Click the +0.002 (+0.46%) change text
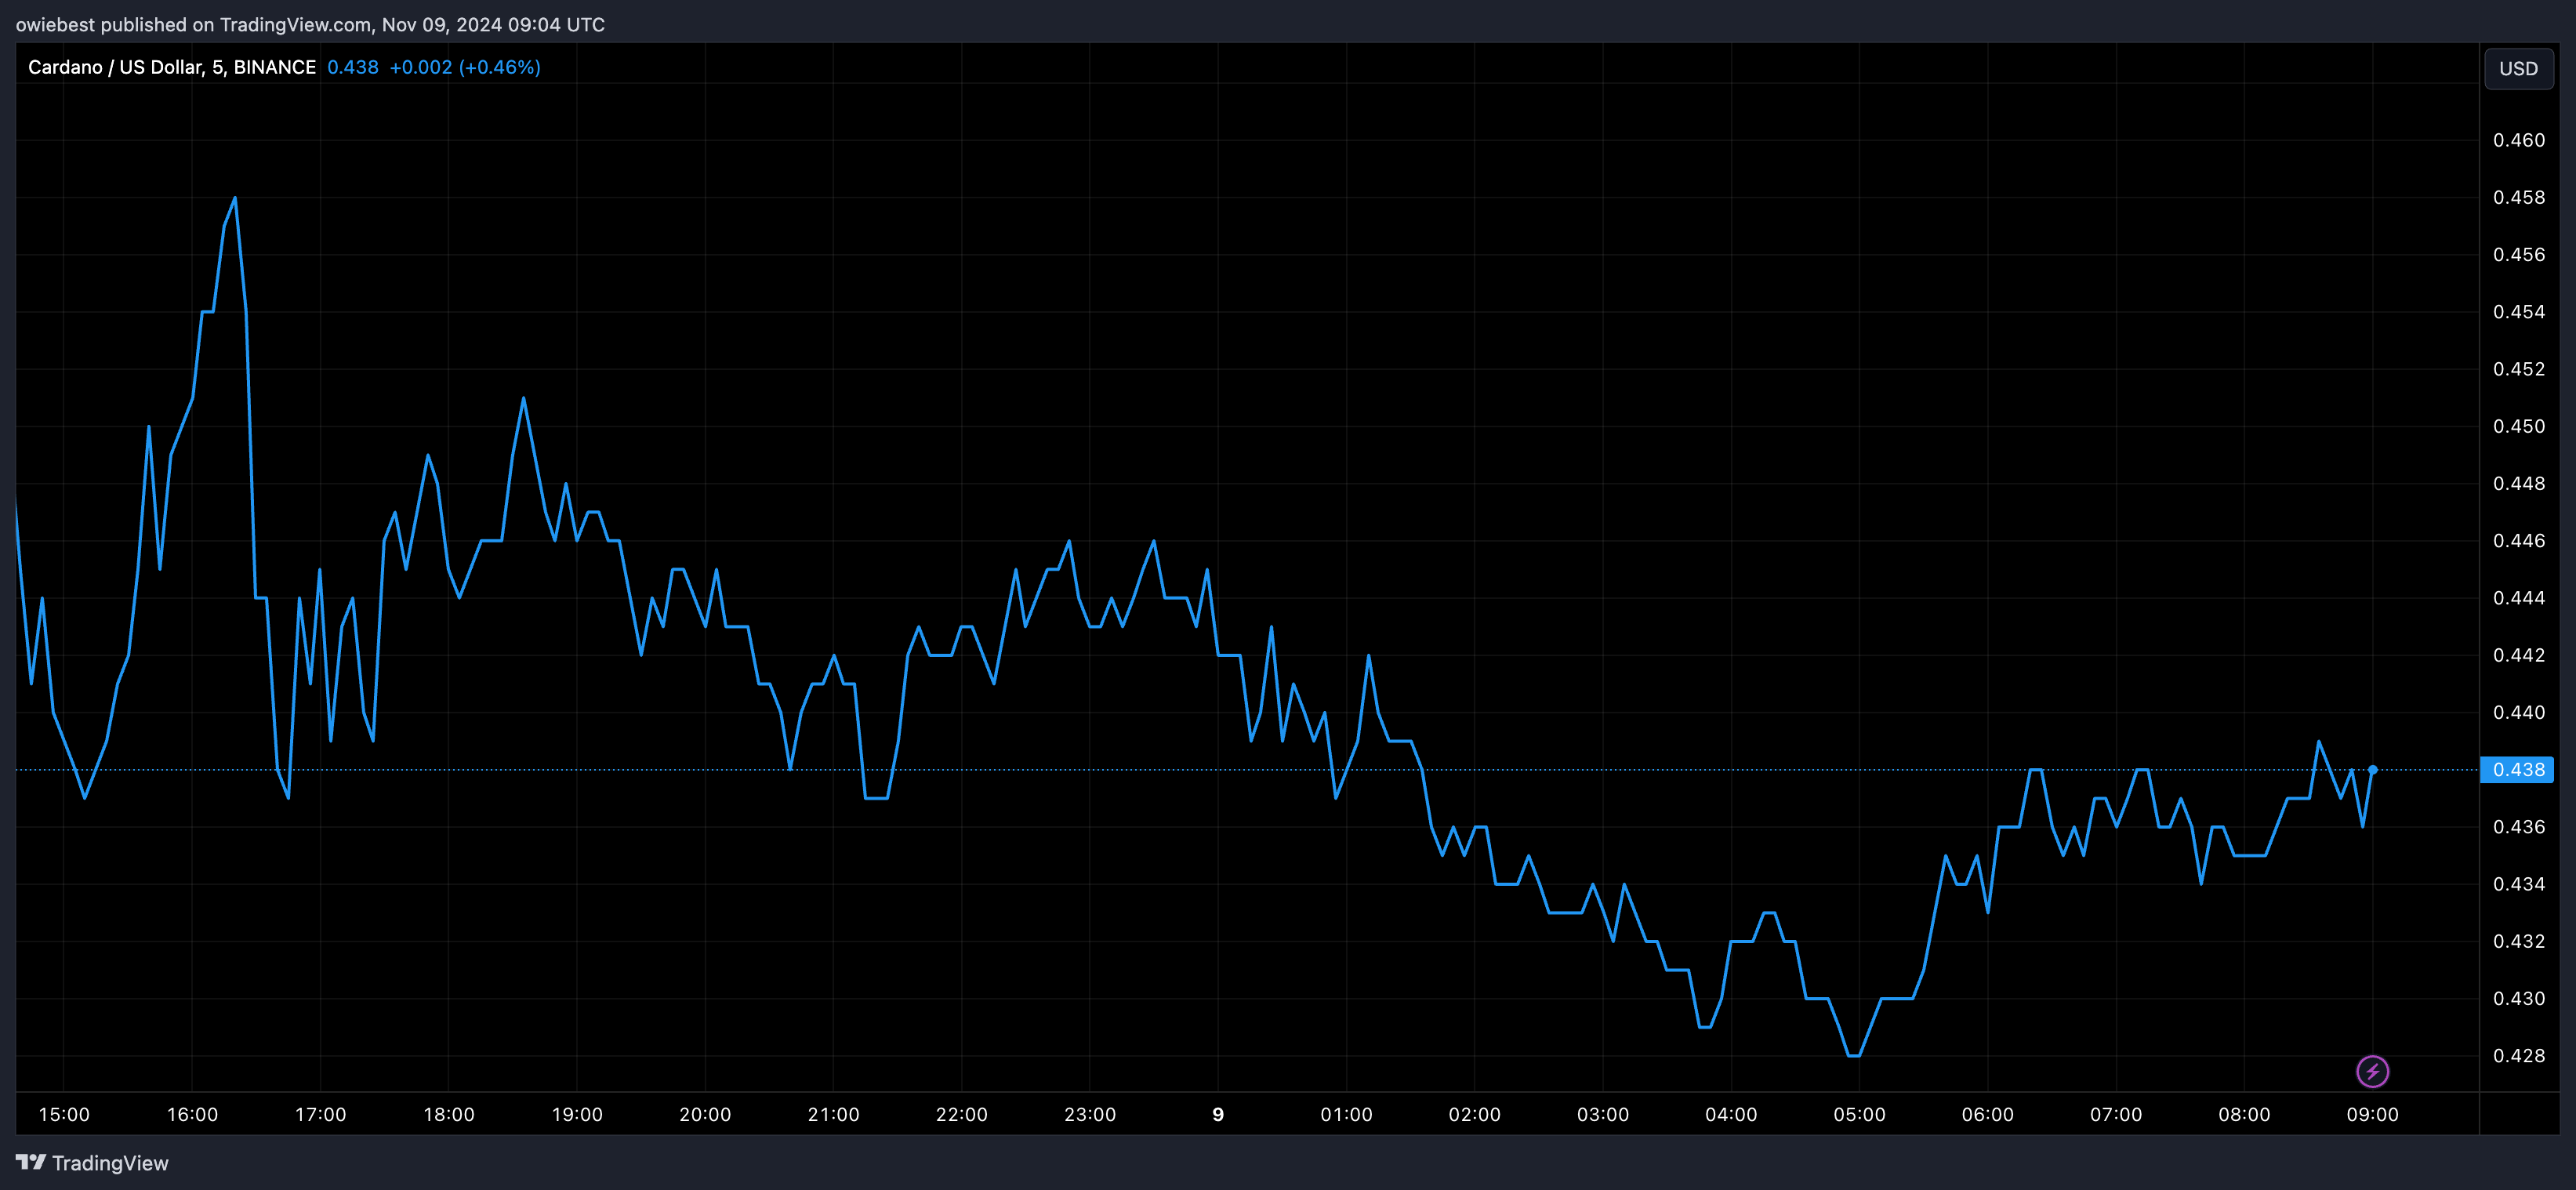2576x1190 pixels. point(465,67)
